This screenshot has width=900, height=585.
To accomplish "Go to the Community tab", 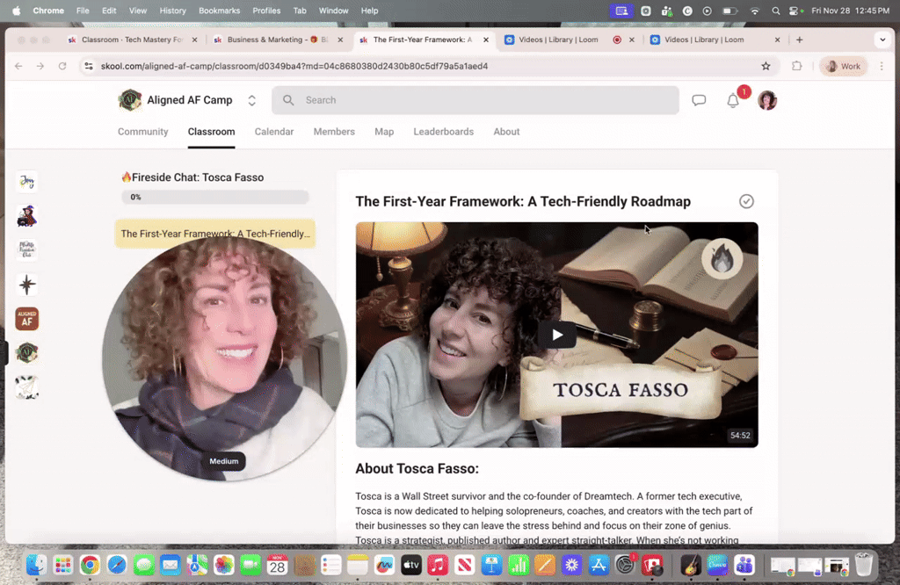I will tap(143, 132).
